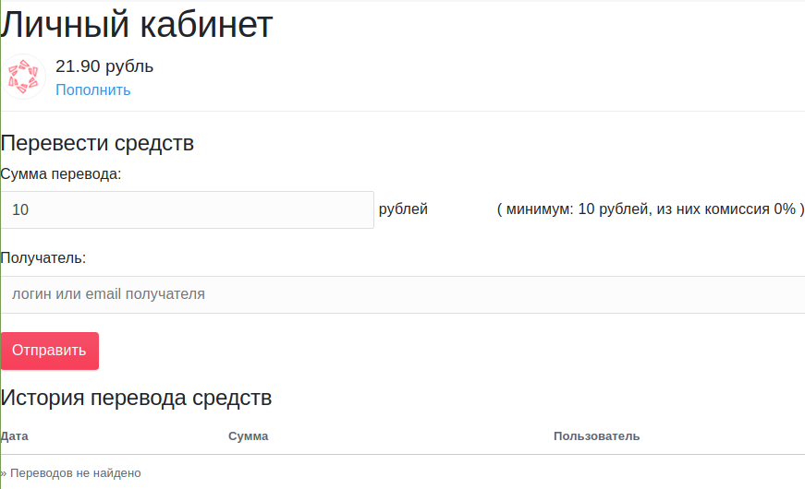Open the Пополнить top-up link
Viewport: 805px width, 489px height.
[93, 89]
